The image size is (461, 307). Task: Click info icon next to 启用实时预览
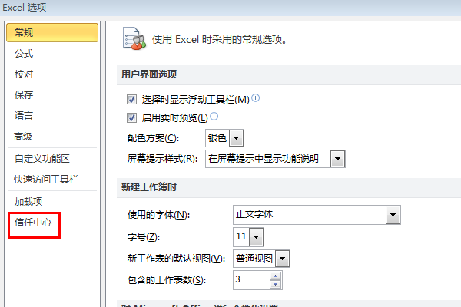(x=214, y=117)
